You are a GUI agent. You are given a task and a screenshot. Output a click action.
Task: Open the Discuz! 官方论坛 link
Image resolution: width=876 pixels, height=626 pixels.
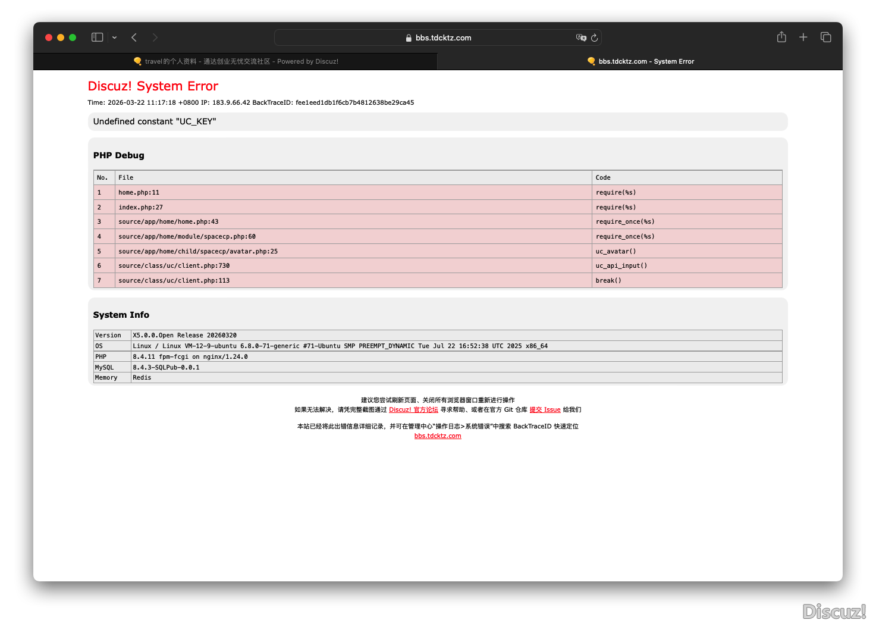click(x=413, y=409)
